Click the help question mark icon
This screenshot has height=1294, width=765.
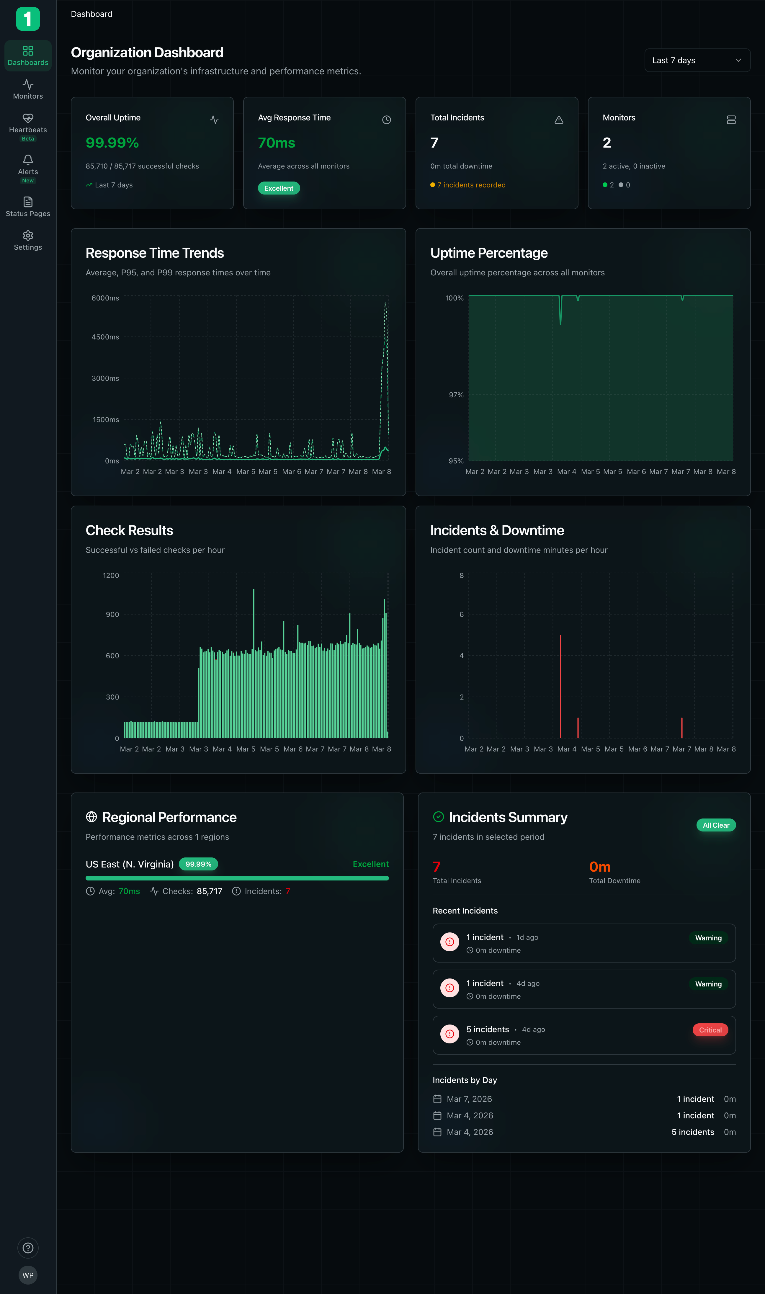(28, 1248)
